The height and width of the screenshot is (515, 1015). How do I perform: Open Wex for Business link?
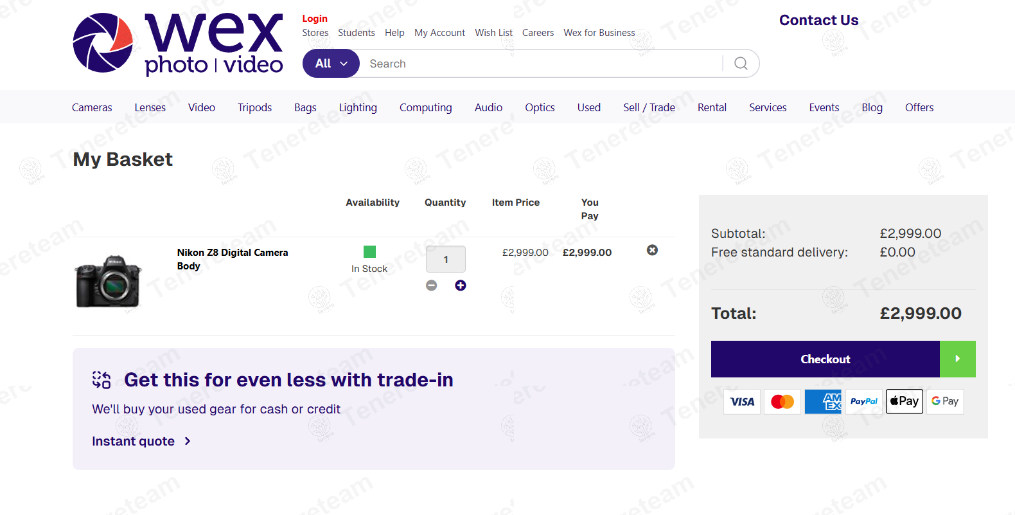pos(599,33)
